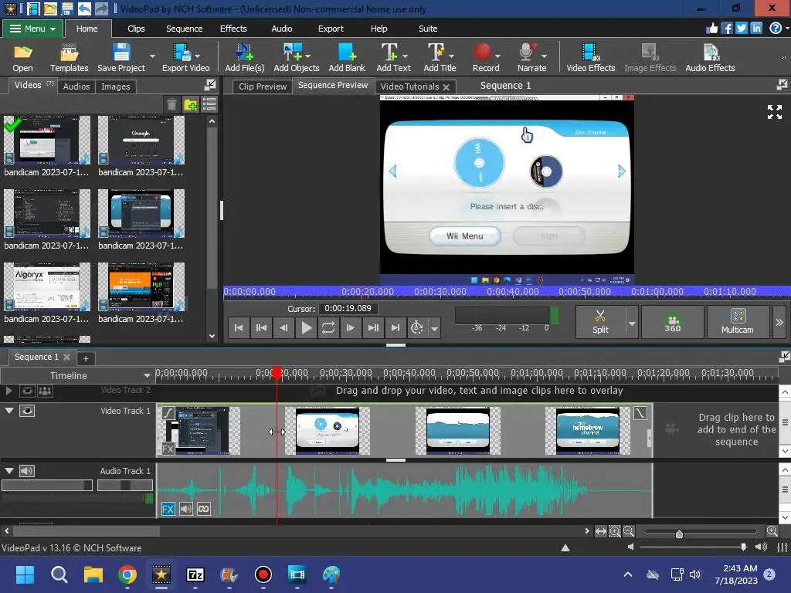Toggle group icon on Video Track 2
This screenshot has width=791, height=593.
[45, 391]
